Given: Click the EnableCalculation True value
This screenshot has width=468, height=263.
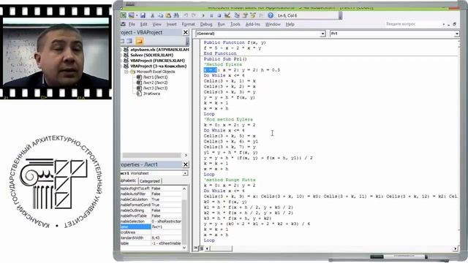Looking at the screenshot, I should (166, 199).
